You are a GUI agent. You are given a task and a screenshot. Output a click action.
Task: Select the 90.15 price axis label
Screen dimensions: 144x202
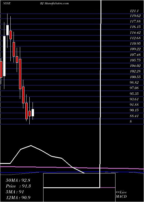click(134, 110)
